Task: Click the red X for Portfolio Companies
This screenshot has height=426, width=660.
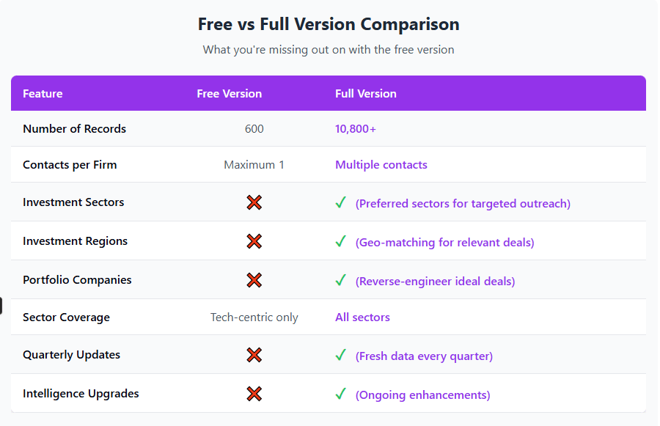Action: 254,280
